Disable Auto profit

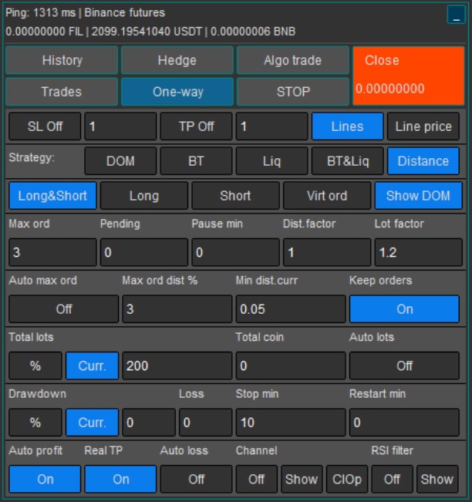[x=46, y=479]
